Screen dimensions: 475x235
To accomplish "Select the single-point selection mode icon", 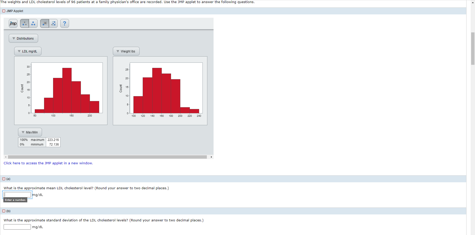I will tap(24, 23).
